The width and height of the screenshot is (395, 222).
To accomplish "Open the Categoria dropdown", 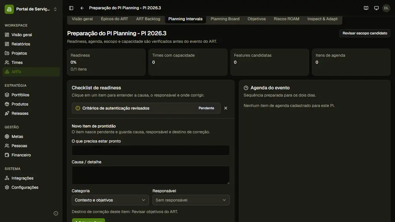I will (x=110, y=200).
